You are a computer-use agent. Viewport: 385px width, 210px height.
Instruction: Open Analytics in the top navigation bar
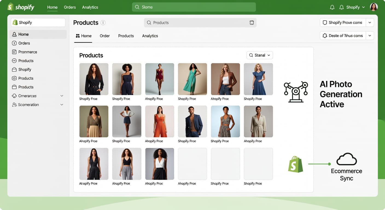click(90, 7)
